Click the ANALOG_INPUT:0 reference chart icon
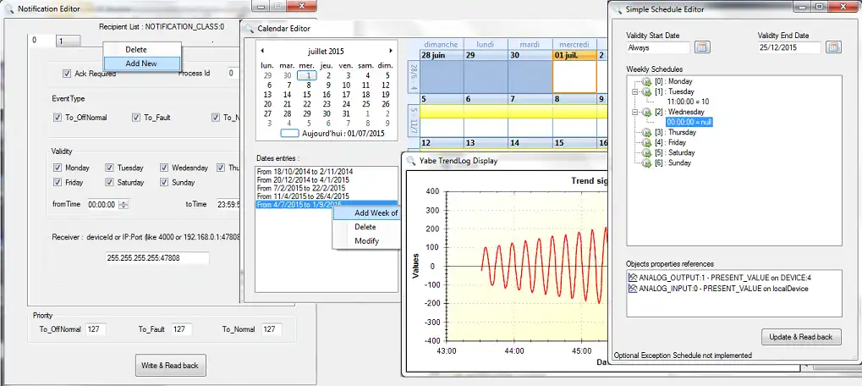This screenshot has width=862, height=386. 632,289
